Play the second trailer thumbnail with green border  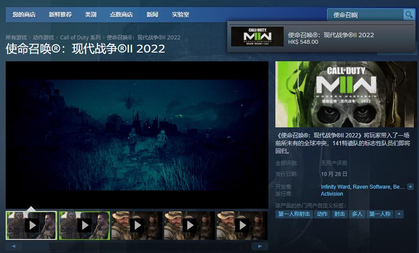pyautogui.click(x=84, y=225)
